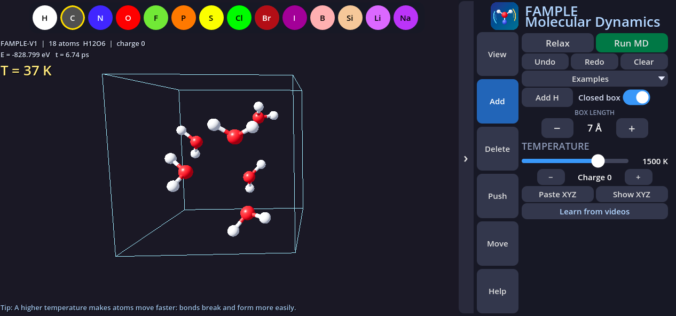Viewport: 676px width, 316px height.
Task: Click the FAMPLE app logo icon
Action: tap(505, 16)
